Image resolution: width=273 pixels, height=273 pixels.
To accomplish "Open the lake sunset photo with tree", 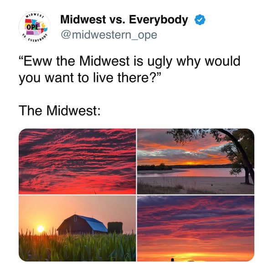I will [x=196, y=161].
